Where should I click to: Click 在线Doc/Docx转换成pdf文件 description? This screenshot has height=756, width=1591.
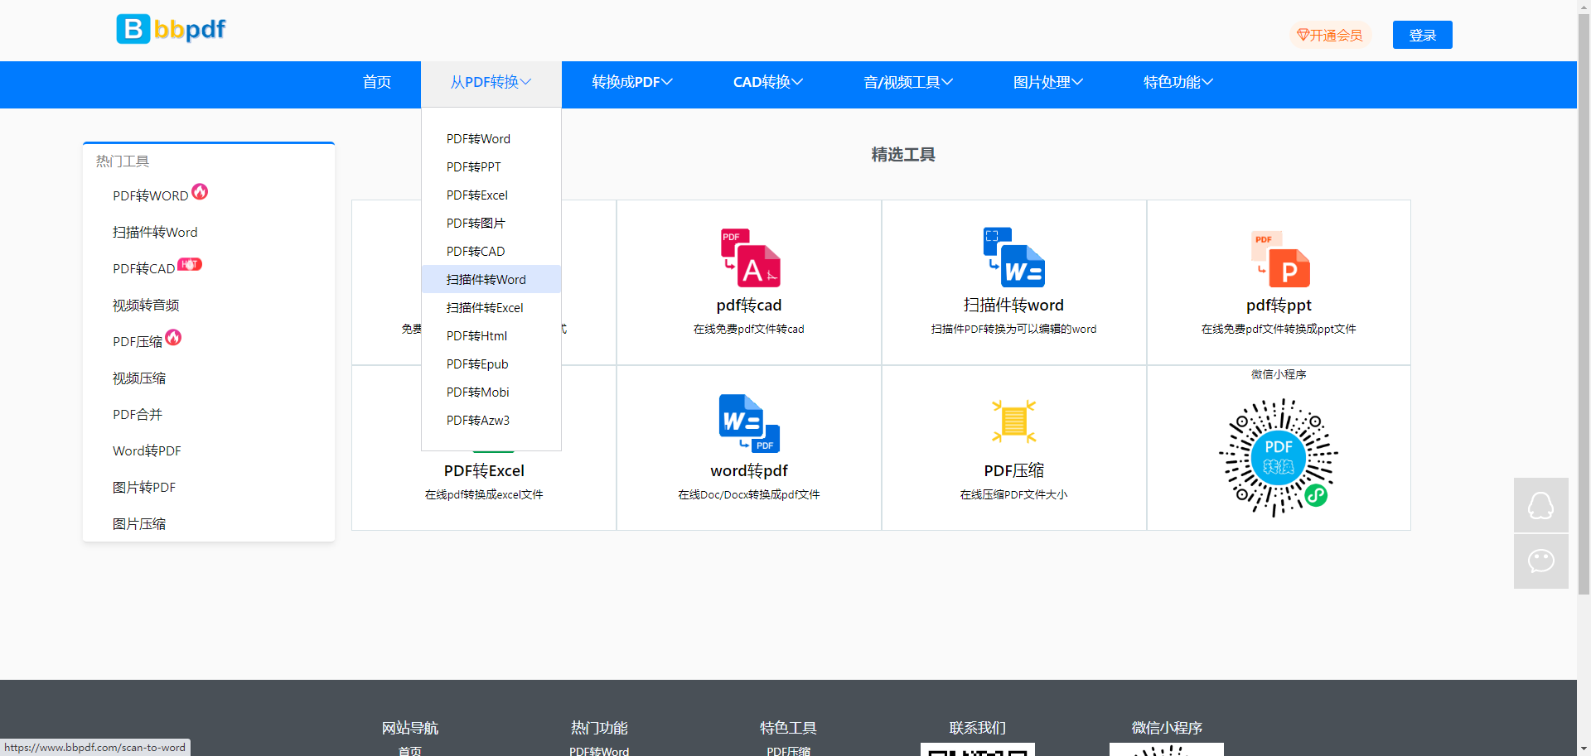(x=749, y=494)
